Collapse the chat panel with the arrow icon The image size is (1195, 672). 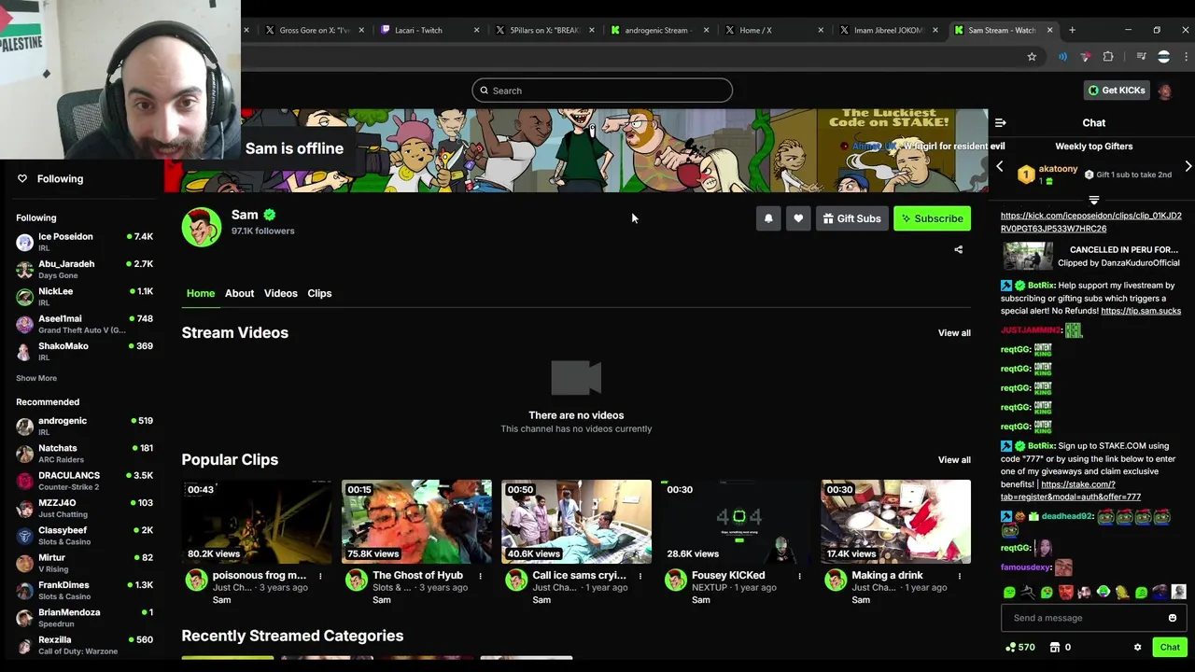(1000, 122)
